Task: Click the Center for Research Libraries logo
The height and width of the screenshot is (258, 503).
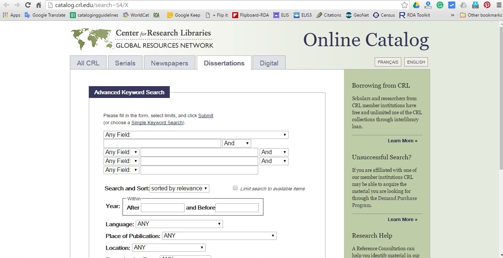Action: pyautogui.click(x=142, y=39)
